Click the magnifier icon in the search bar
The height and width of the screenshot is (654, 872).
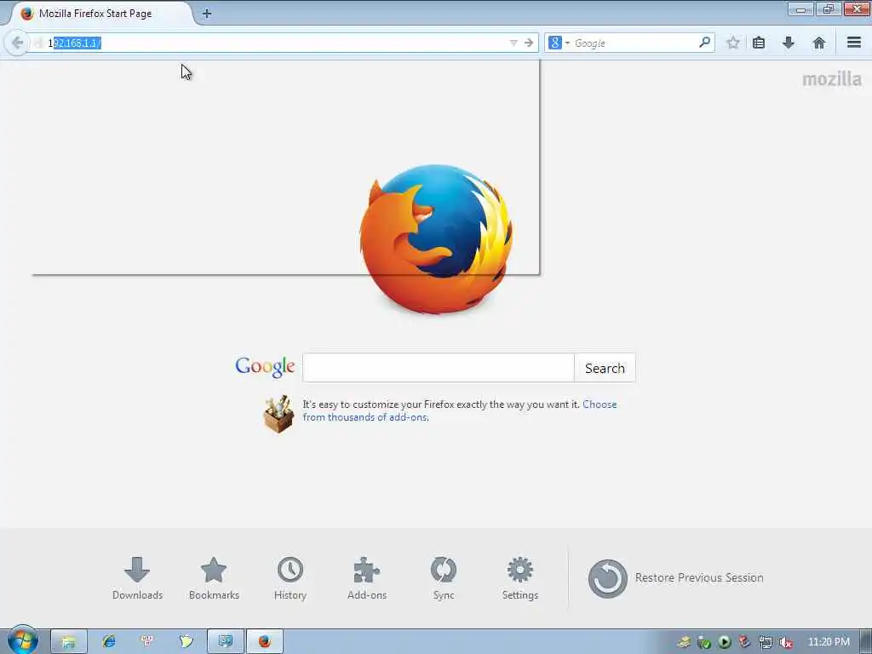[704, 43]
